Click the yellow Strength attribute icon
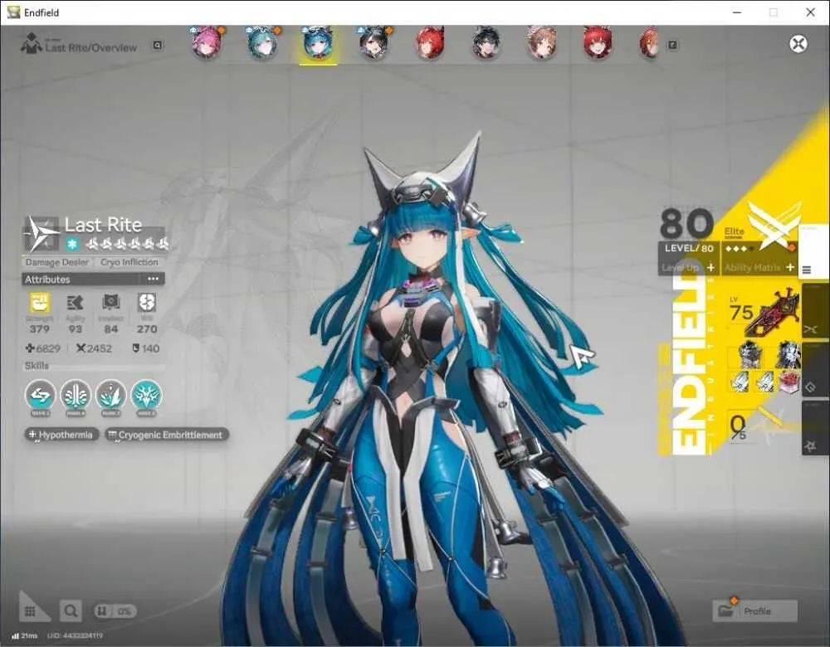 pos(40,303)
